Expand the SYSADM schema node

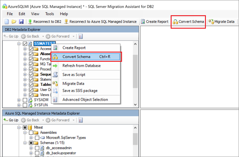point(19,100)
